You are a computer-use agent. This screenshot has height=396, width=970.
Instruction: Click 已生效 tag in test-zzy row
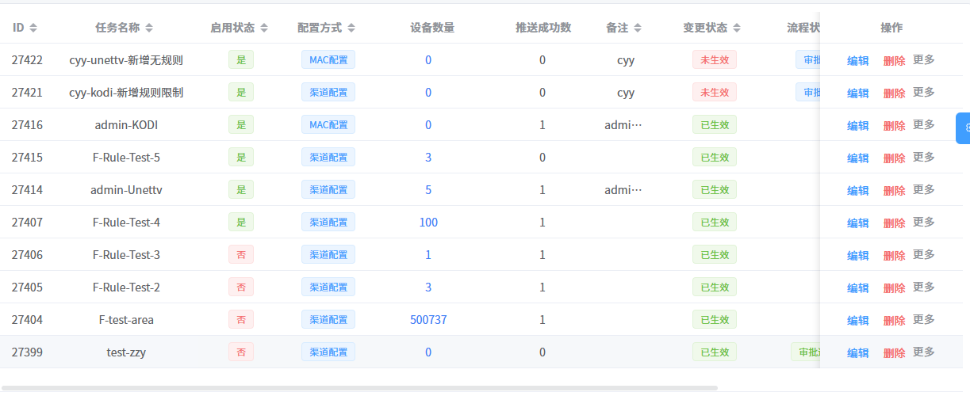pos(715,352)
